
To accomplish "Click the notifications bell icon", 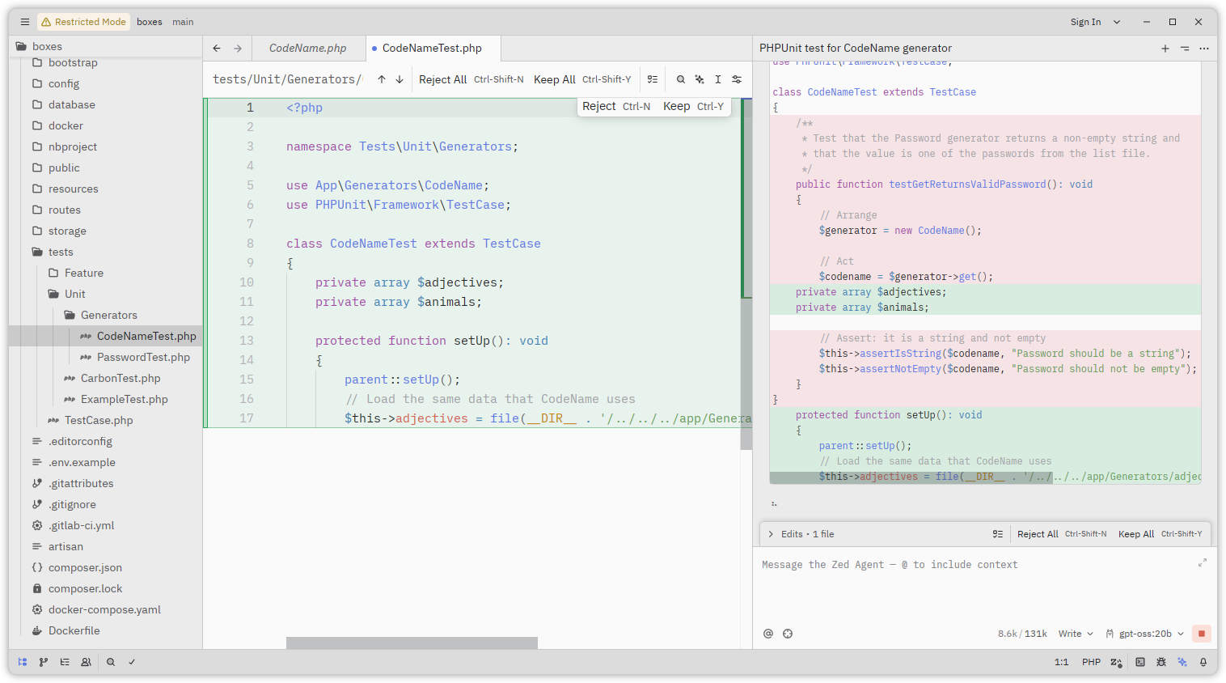I will 1203,662.
